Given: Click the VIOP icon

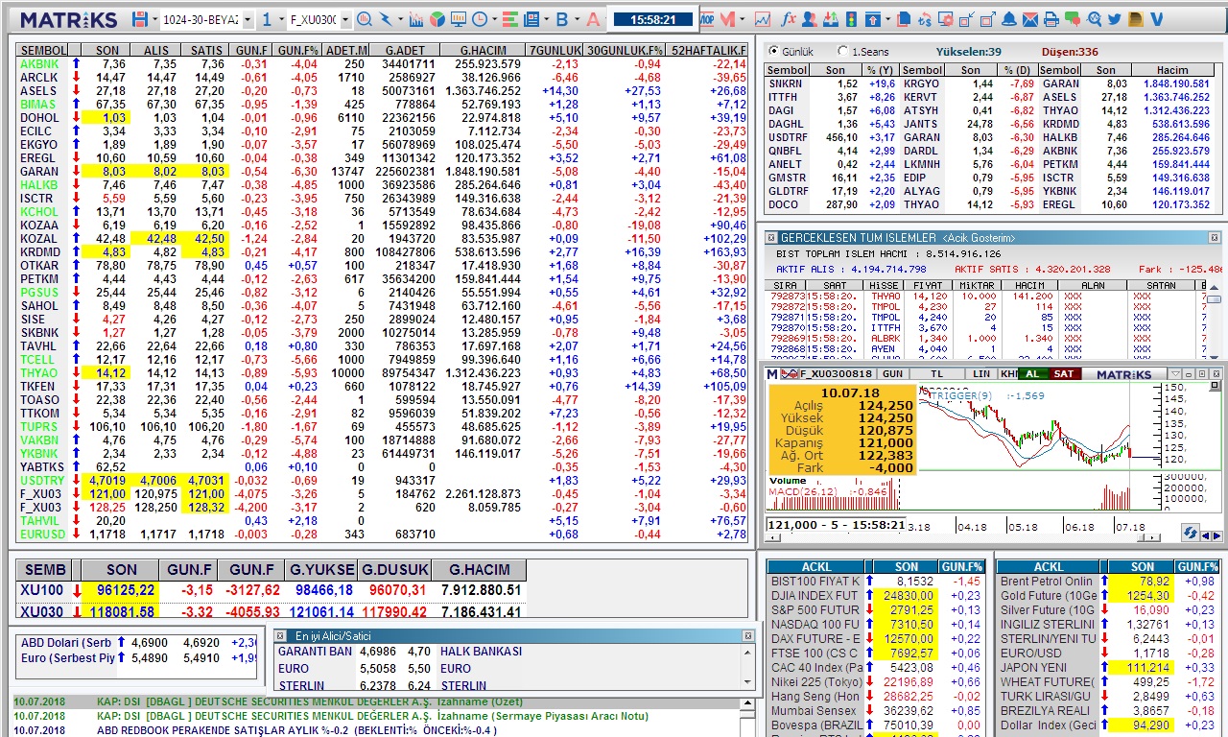Looking at the screenshot, I should 707,19.
